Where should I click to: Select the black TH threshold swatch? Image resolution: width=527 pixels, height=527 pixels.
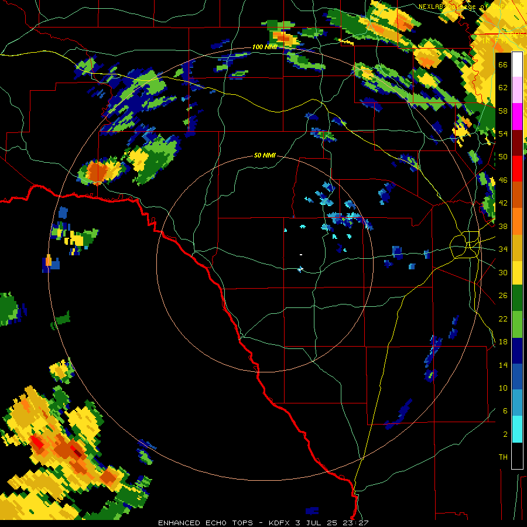point(517,456)
